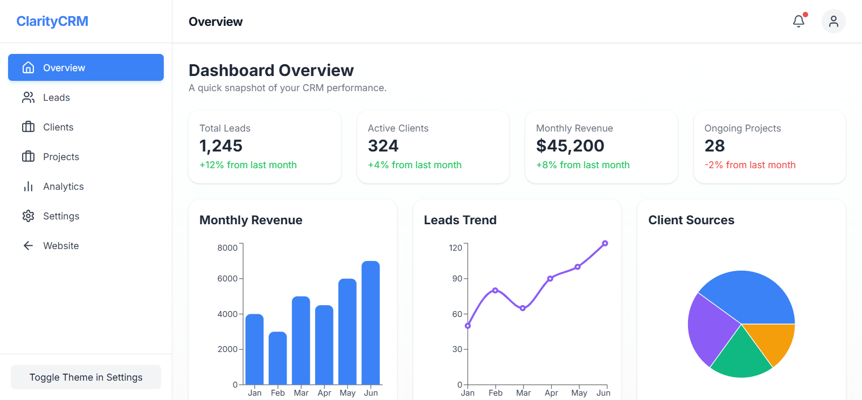Click the ClarityCRM logo link

52,22
